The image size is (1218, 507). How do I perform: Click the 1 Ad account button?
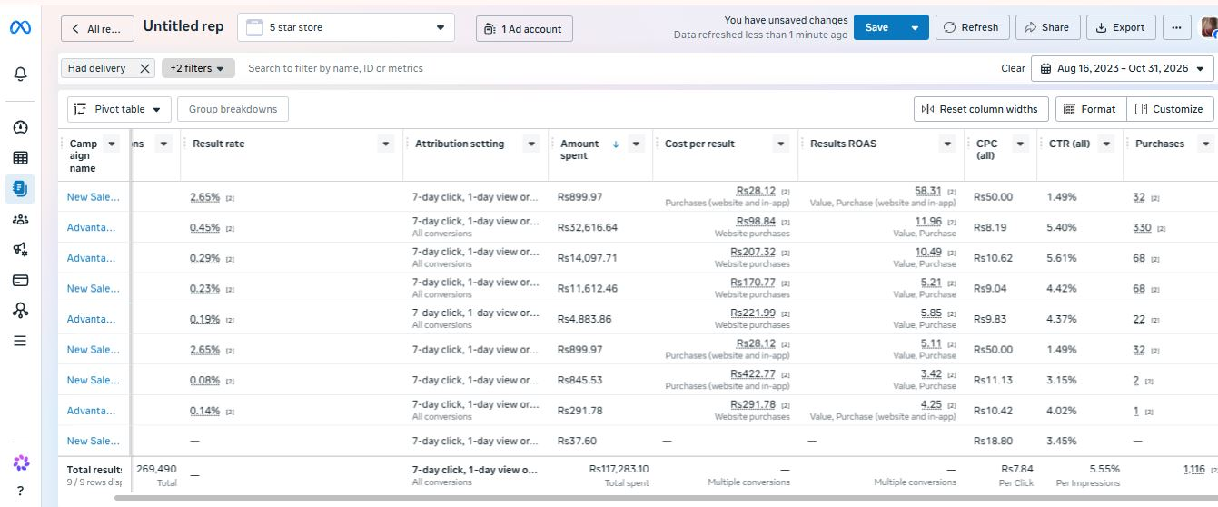click(524, 28)
